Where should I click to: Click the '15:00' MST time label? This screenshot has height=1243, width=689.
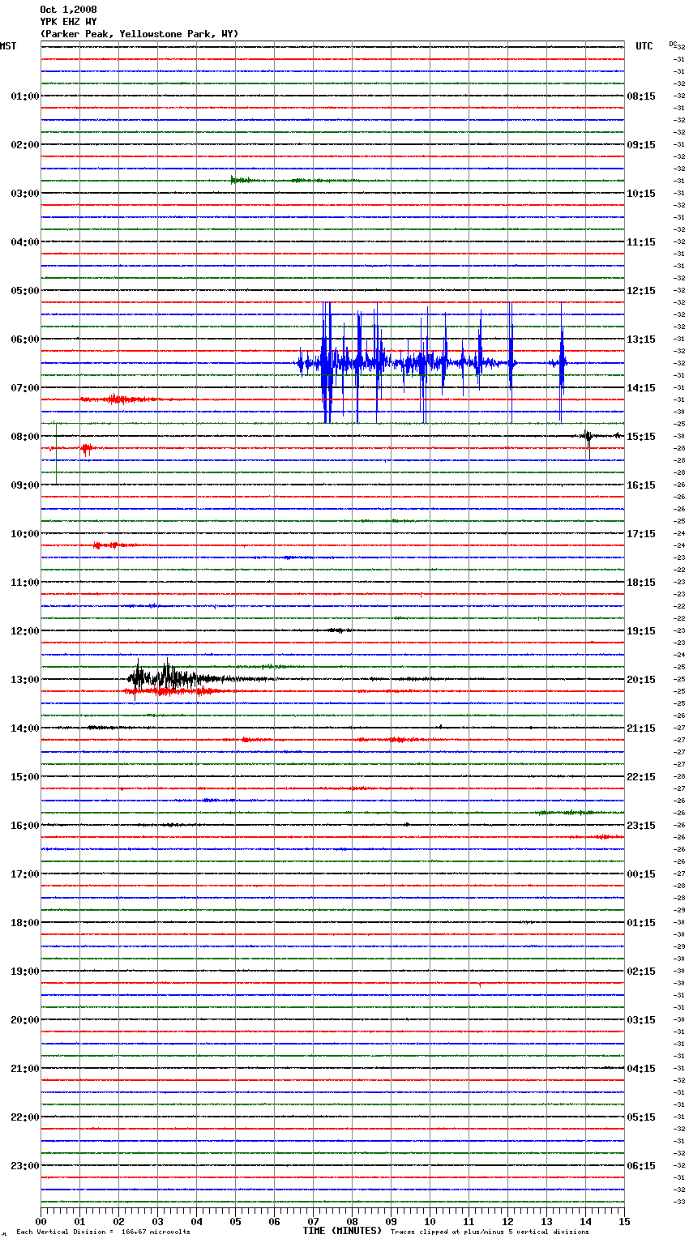(x=25, y=777)
